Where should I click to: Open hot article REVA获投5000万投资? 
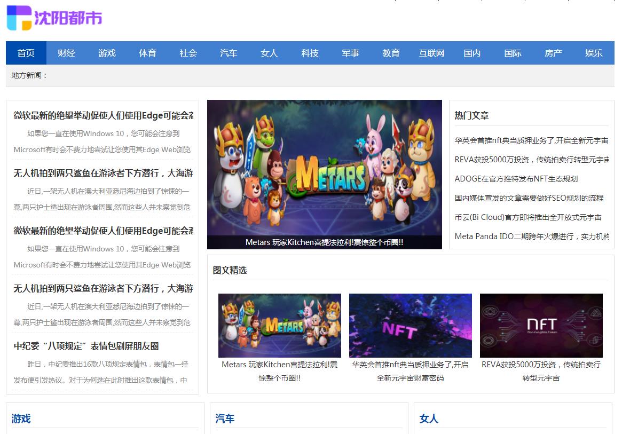click(x=532, y=160)
